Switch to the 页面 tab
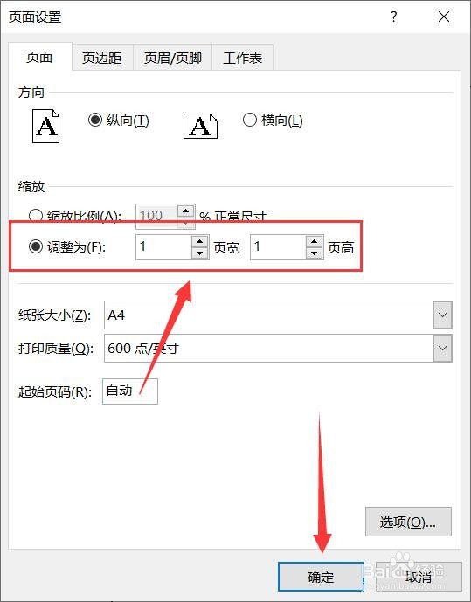This screenshot has height=602, width=471. point(40,58)
